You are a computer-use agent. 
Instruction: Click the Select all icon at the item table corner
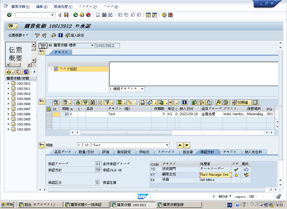tap(49, 109)
